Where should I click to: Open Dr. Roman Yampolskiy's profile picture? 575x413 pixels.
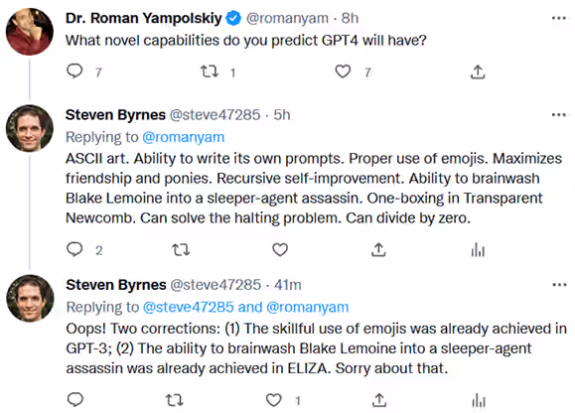(30, 32)
